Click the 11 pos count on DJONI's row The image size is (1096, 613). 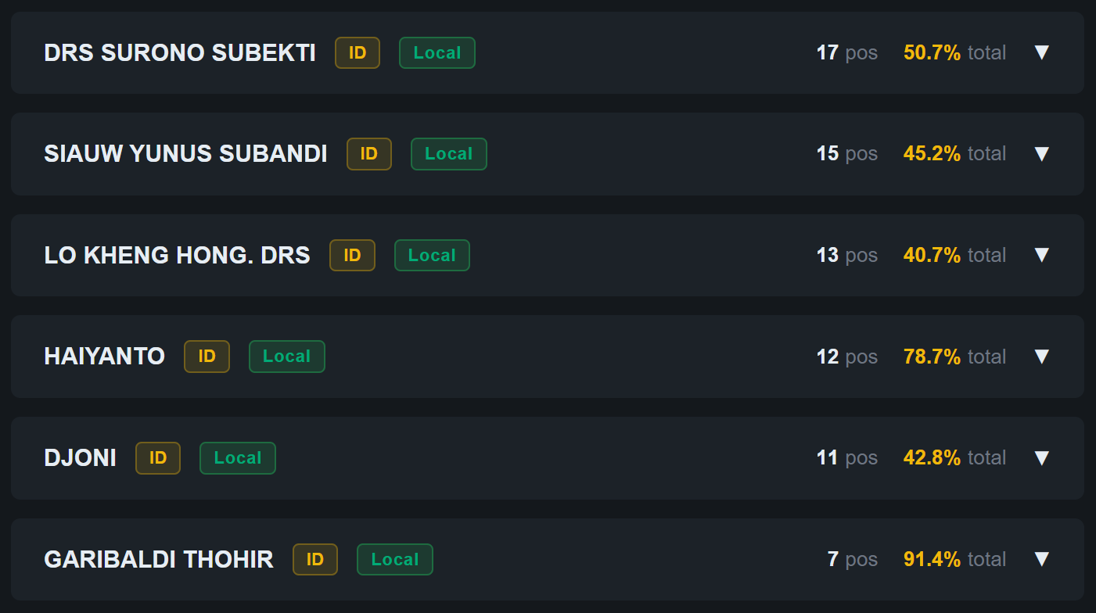846,458
